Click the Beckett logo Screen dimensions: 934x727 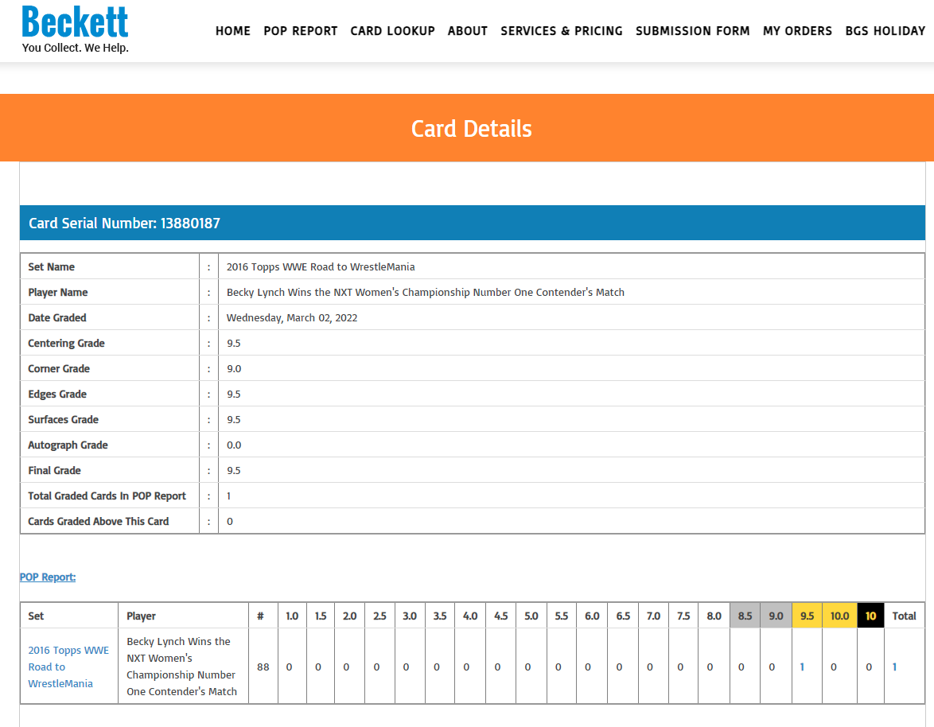point(75,29)
